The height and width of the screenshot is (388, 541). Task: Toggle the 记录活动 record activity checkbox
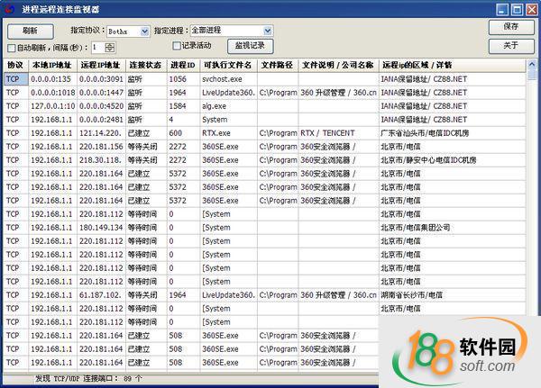pos(177,46)
